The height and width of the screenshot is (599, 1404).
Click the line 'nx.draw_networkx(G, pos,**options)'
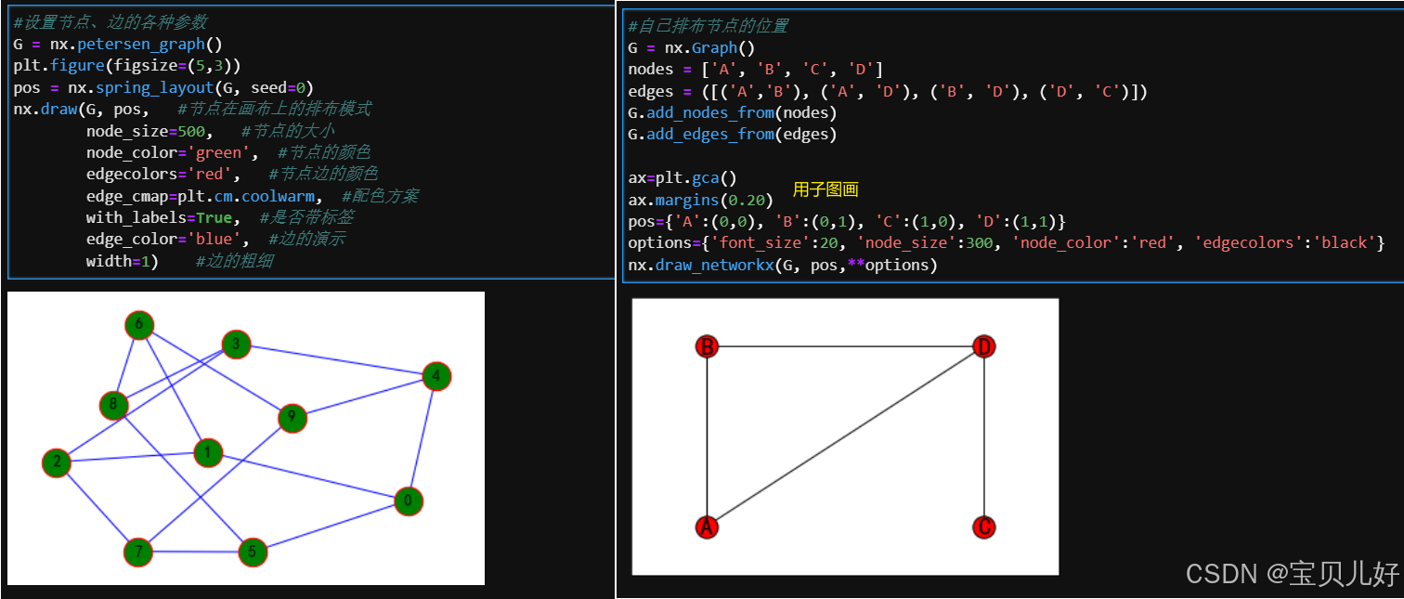(x=783, y=266)
